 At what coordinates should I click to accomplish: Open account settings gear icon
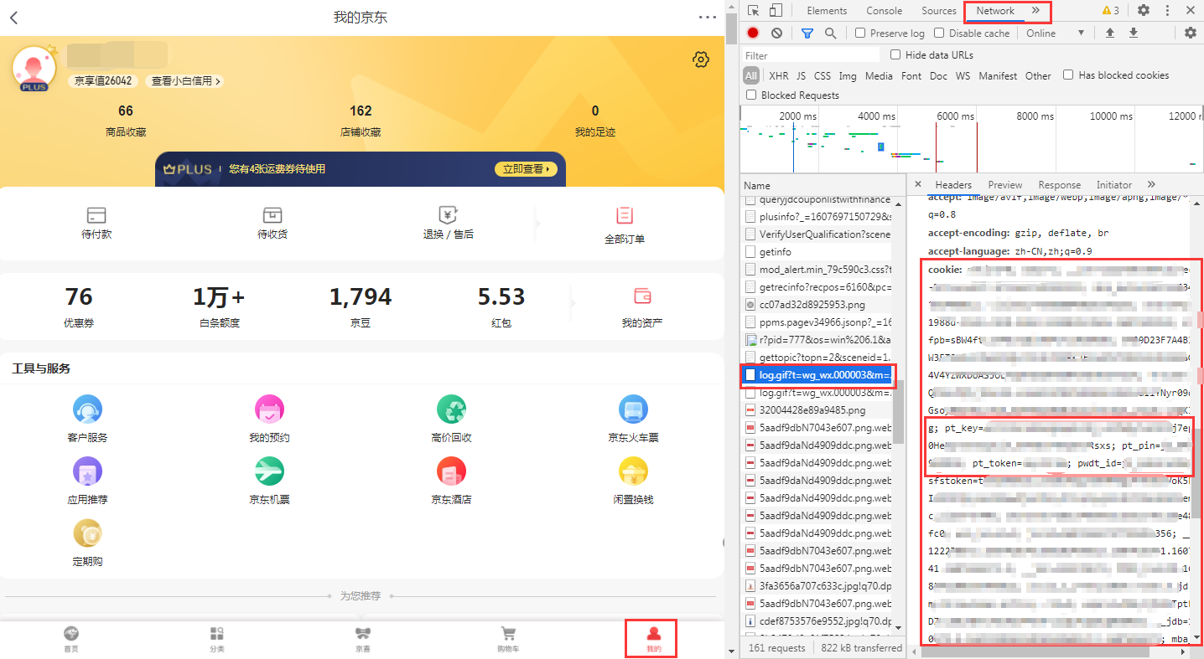point(701,59)
